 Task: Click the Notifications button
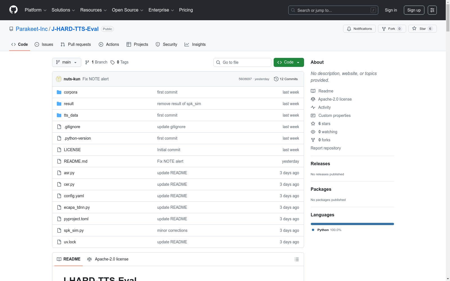359,29
